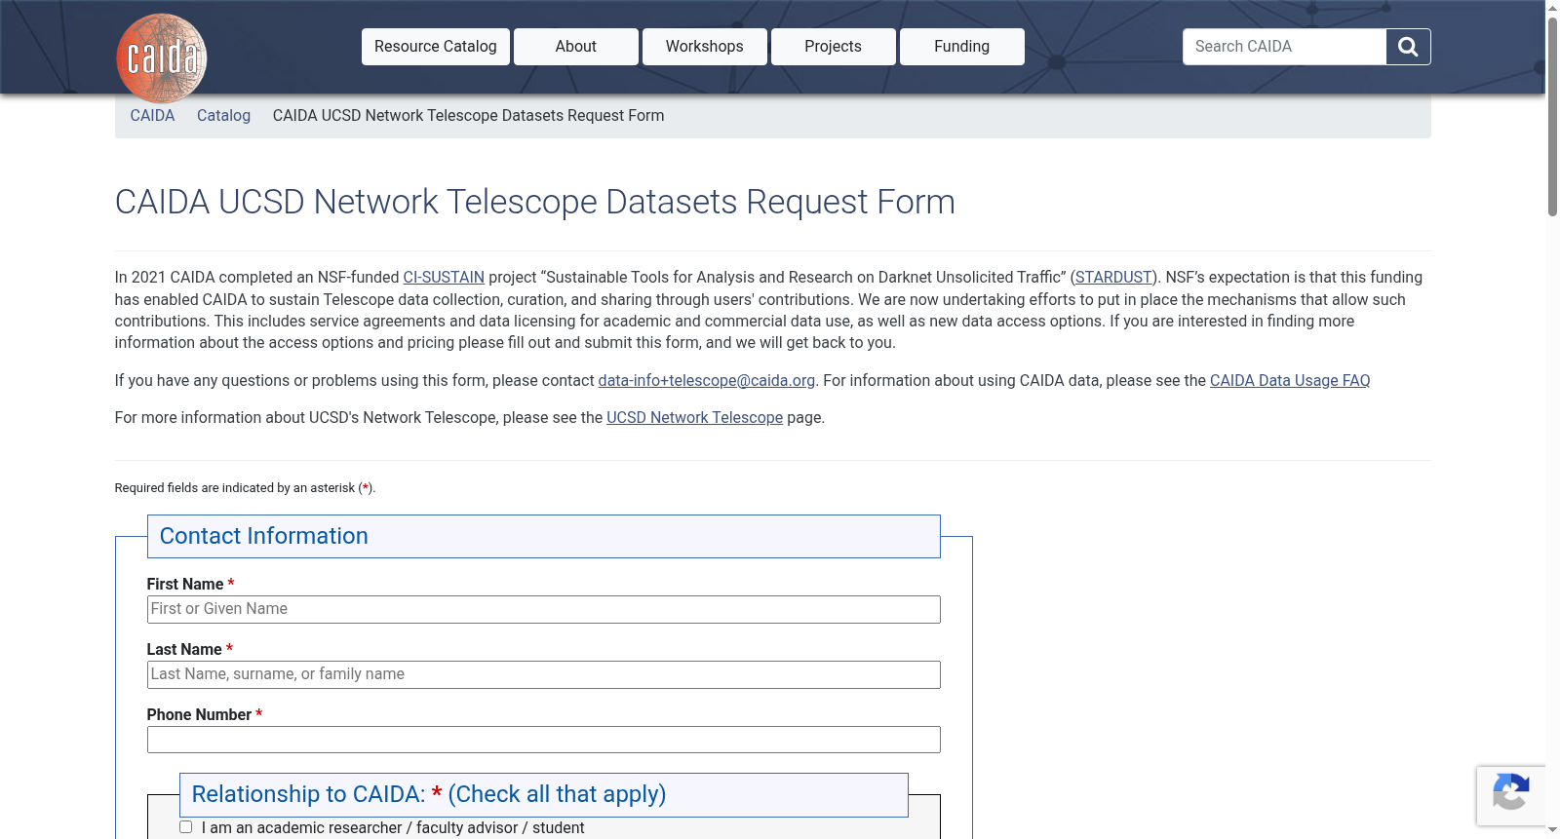Focus the Search CAIDA field
Viewport: 1560px width, 839px height.
click(1284, 47)
